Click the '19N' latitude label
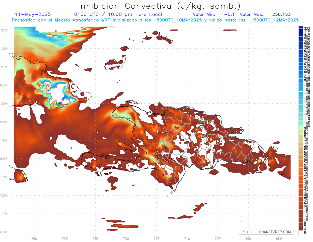The image size is (313, 242). pos(4,140)
